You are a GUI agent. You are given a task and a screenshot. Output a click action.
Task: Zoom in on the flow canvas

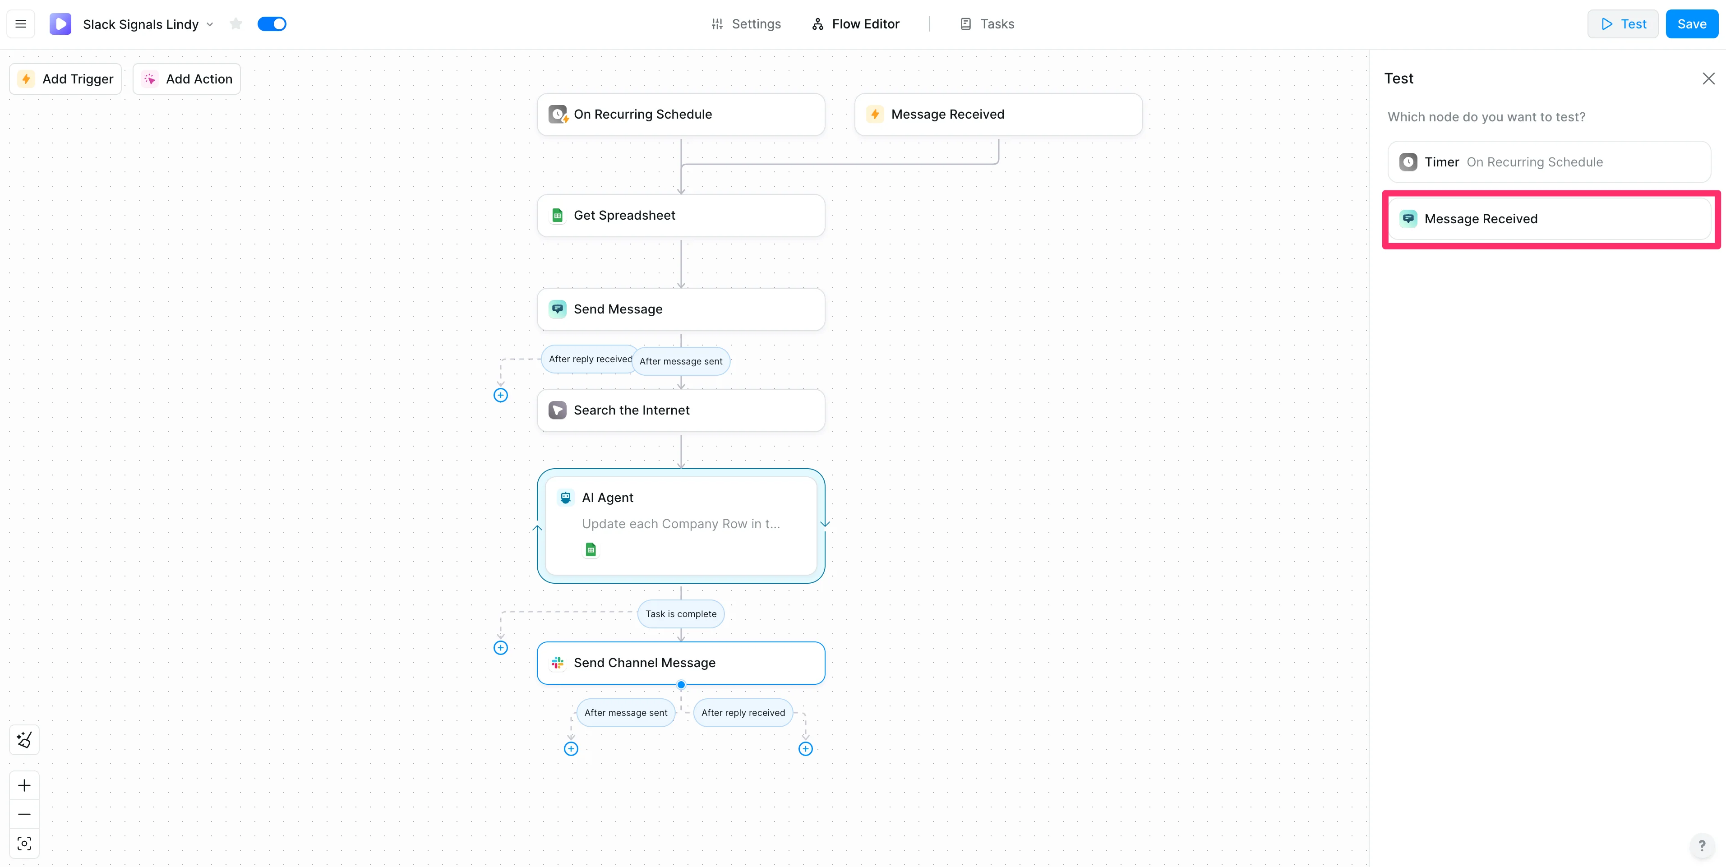[24, 785]
